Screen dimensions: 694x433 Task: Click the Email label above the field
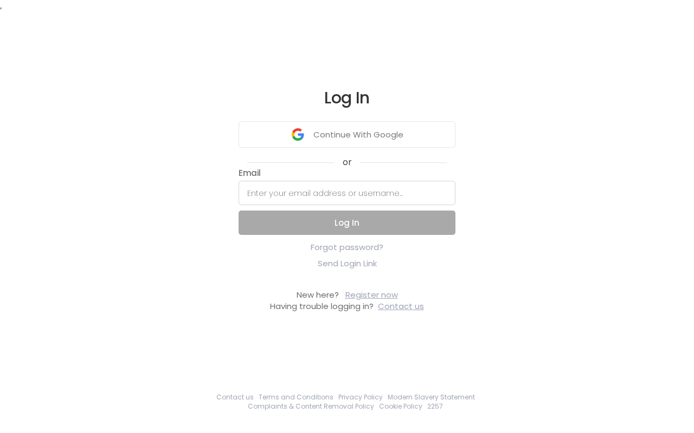pos(249,173)
